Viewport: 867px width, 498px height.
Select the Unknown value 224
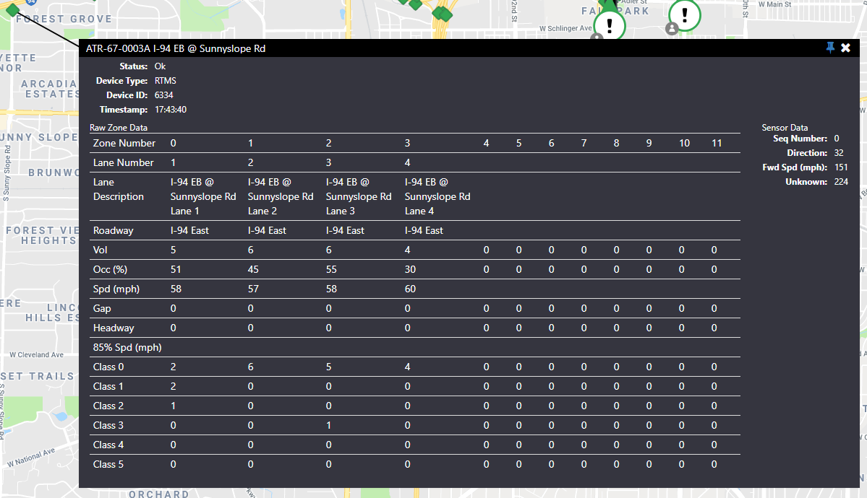tap(841, 182)
